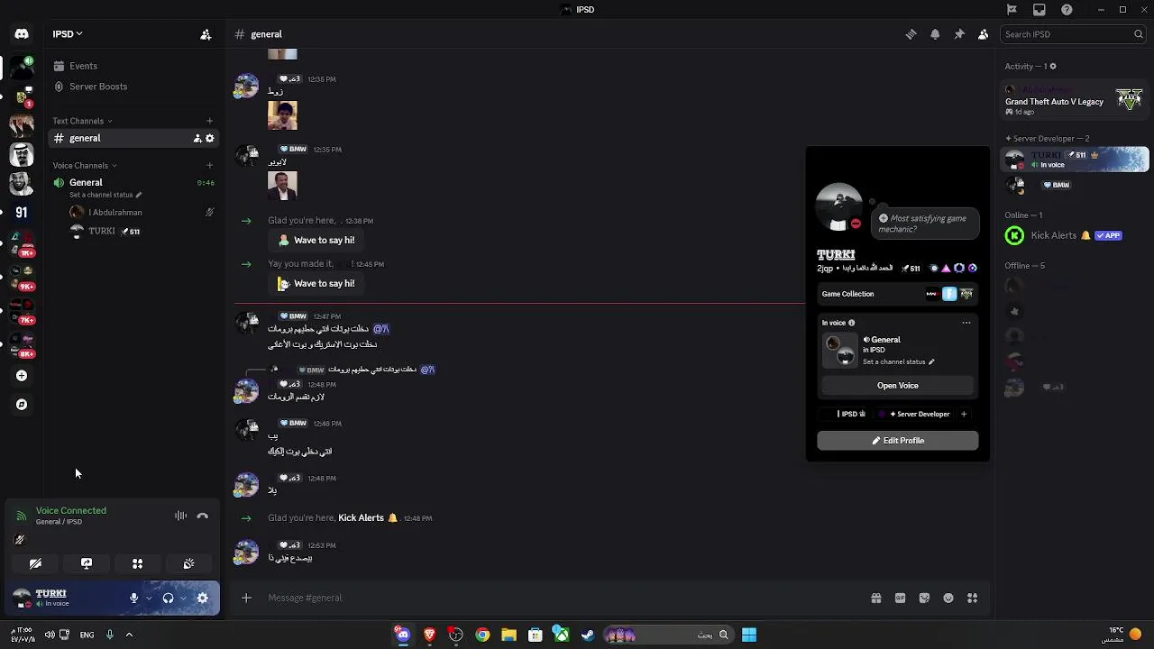The height and width of the screenshot is (649, 1154).
Task: Add a new text channel plus
Action: coord(209,121)
